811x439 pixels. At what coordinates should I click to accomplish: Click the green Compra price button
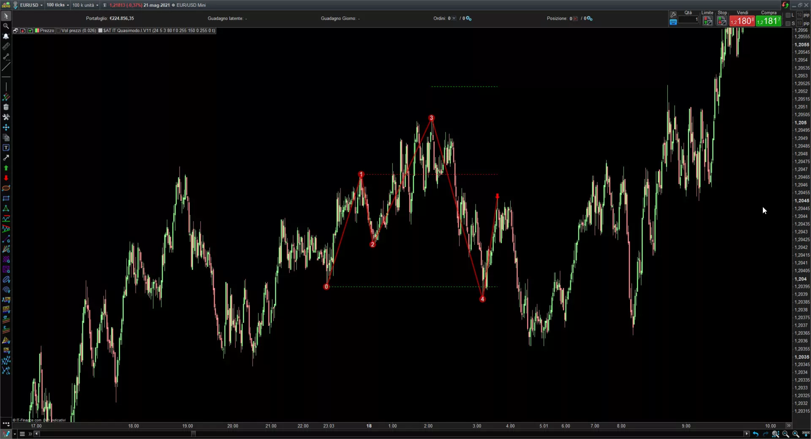769,21
